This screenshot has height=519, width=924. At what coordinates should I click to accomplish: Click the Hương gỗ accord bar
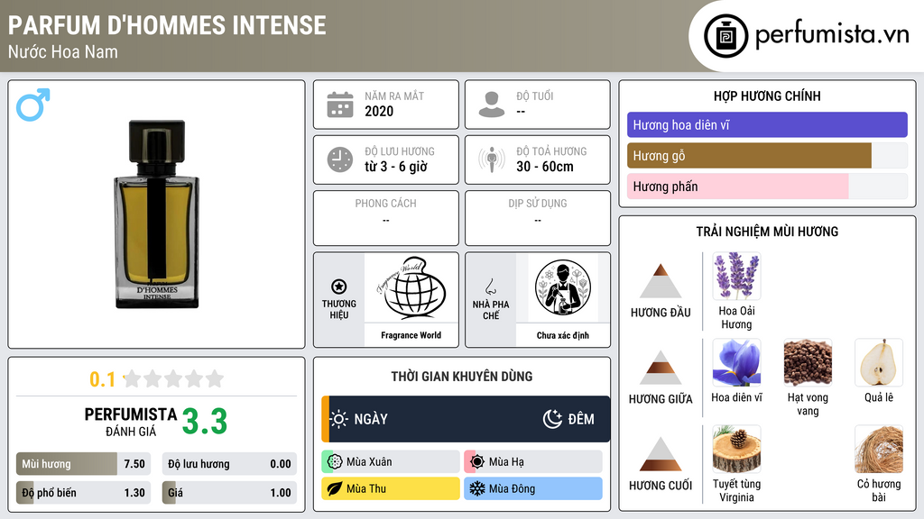click(767, 156)
